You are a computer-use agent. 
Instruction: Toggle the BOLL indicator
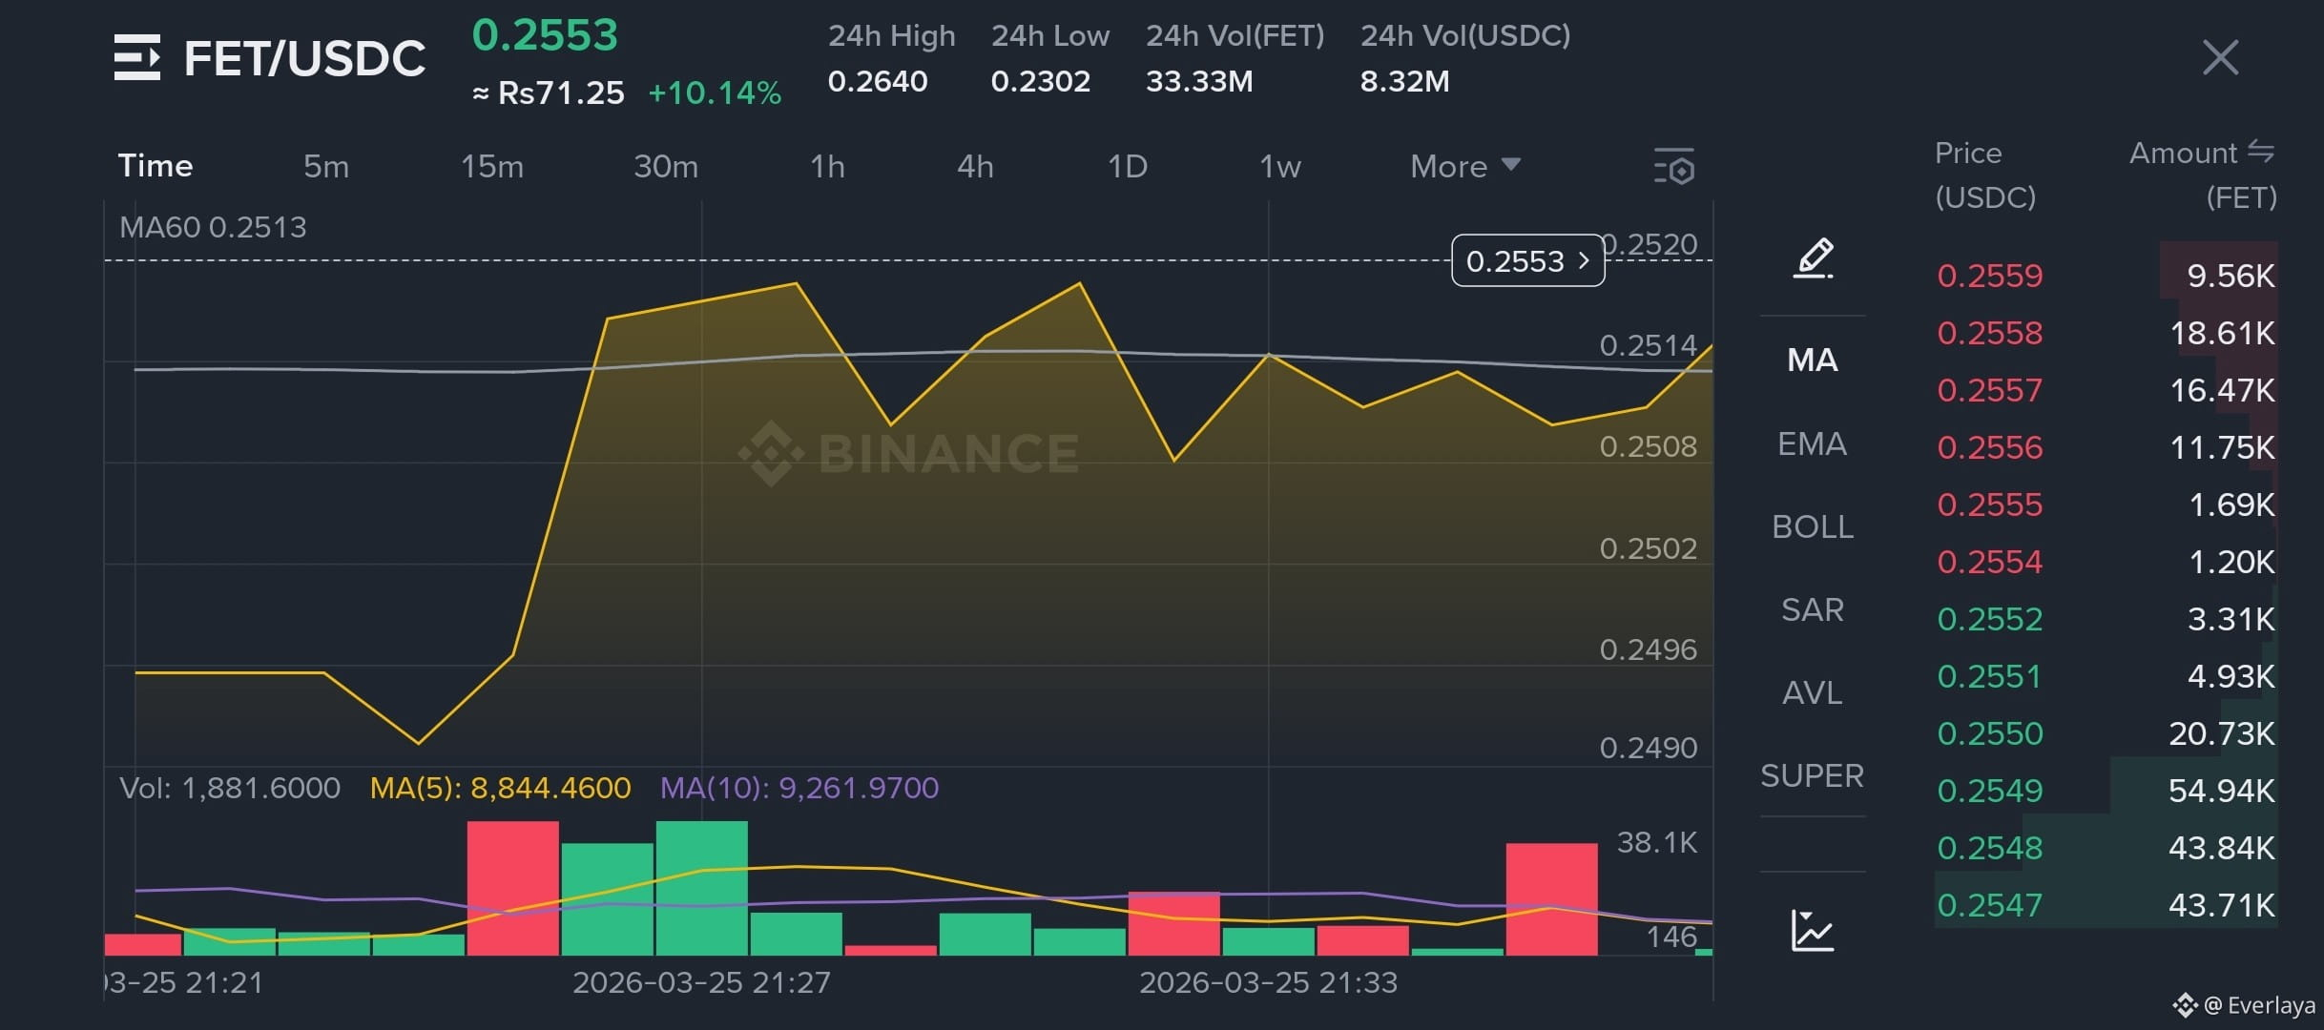(x=1813, y=526)
